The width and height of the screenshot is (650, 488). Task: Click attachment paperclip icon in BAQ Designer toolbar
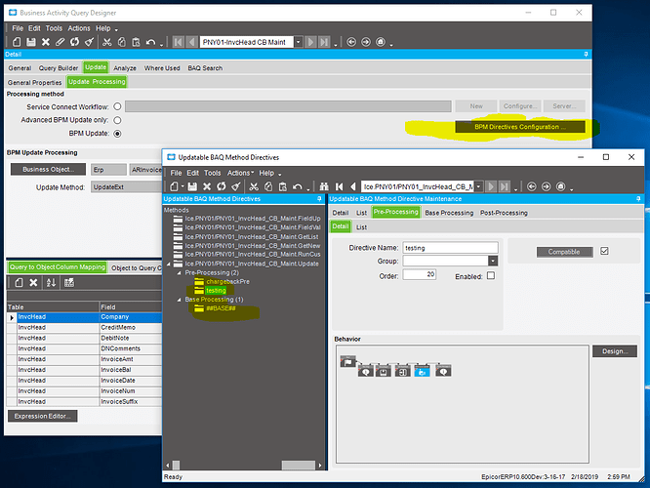(61, 42)
